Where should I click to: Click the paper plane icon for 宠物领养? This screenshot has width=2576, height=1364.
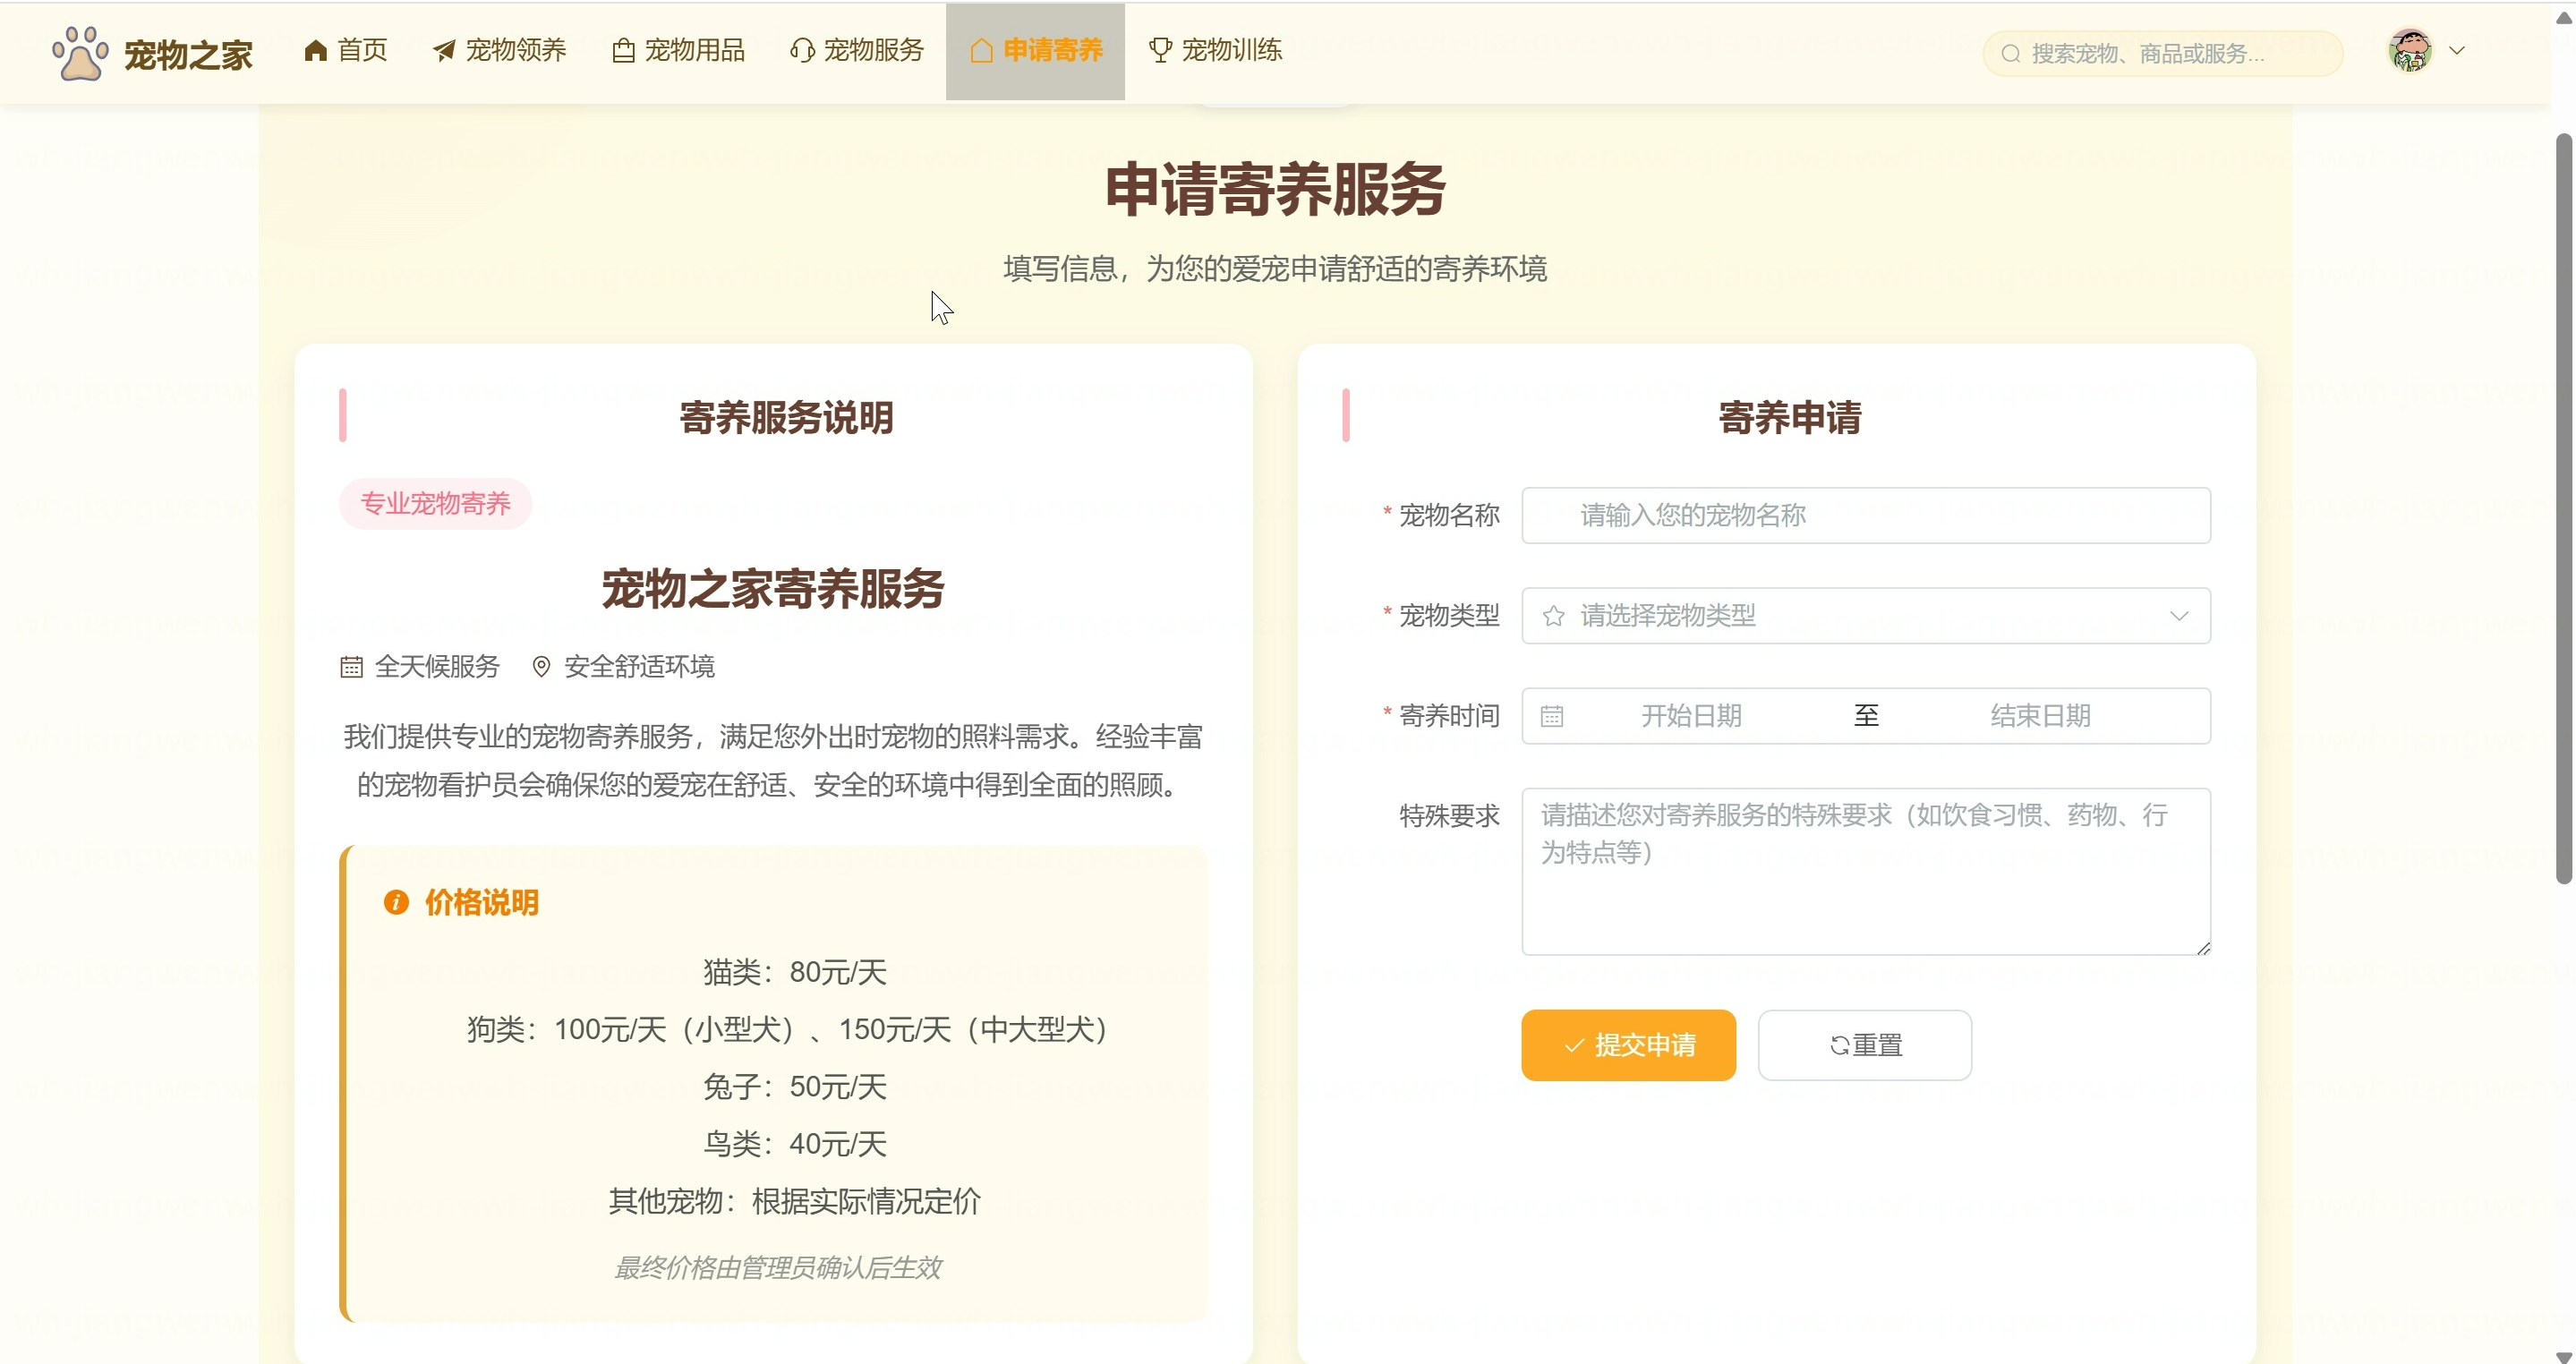[x=444, y=50]
